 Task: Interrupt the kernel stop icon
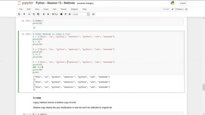[61, 14]
